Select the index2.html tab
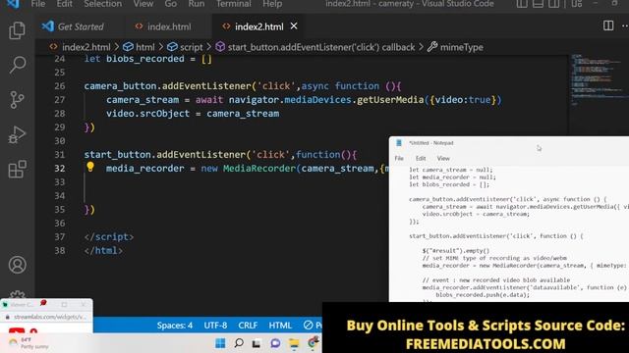This screenshot has height=353, width=629. pyautogui.click(x=258, y=26)
